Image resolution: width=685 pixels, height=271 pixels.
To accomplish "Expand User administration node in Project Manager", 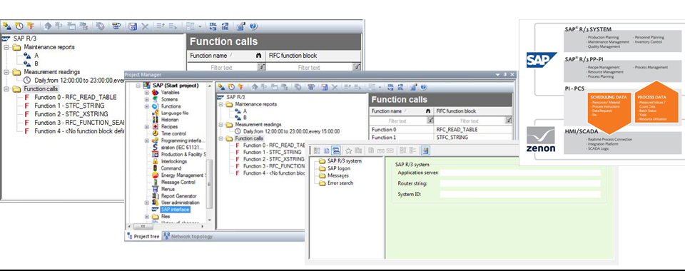I will (147, 203).
